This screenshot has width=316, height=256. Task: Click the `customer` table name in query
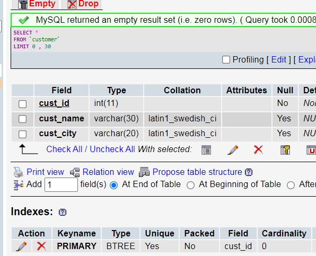[x=45, y=39]
